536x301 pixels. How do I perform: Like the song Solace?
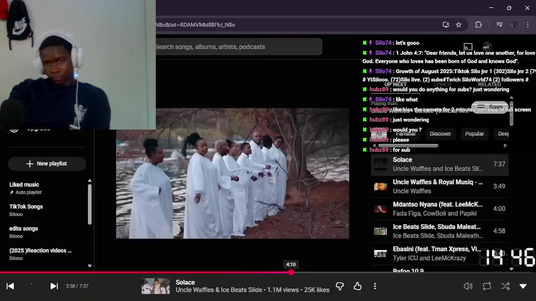(357, 286)
